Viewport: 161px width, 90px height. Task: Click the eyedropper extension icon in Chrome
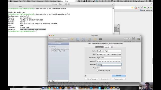point(142,7)
